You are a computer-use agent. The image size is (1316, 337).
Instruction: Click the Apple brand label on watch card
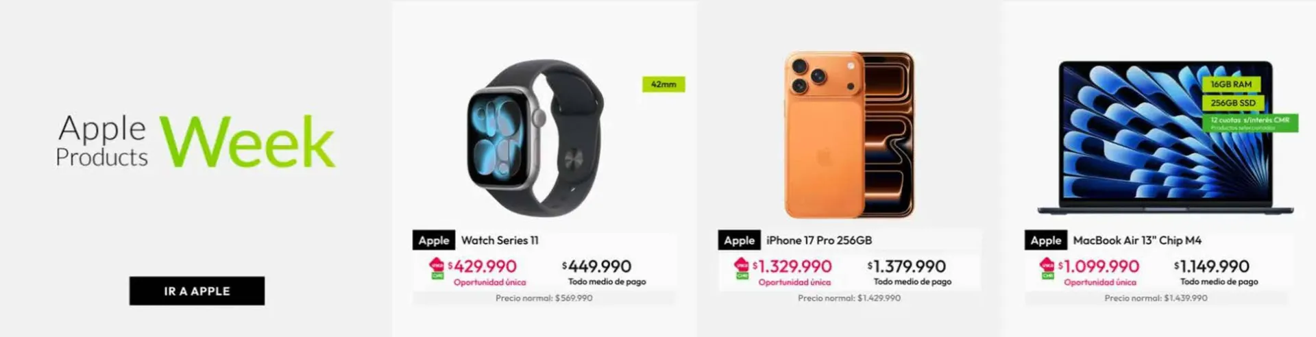(x=434, y=240)
